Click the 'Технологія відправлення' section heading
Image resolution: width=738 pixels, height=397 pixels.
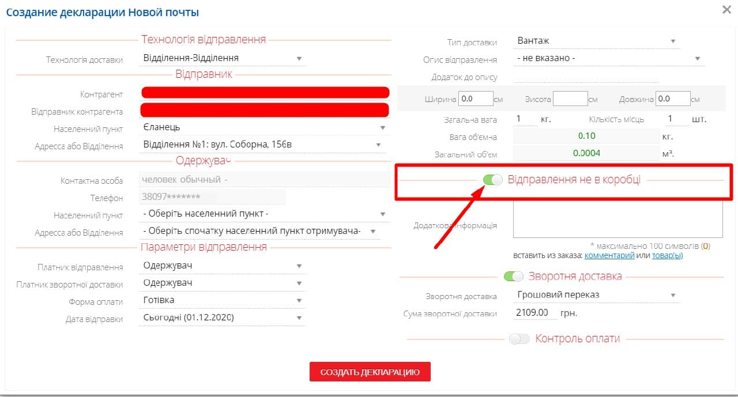point(204,40)
